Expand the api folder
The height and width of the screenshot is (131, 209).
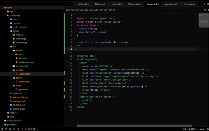(10, 11)
